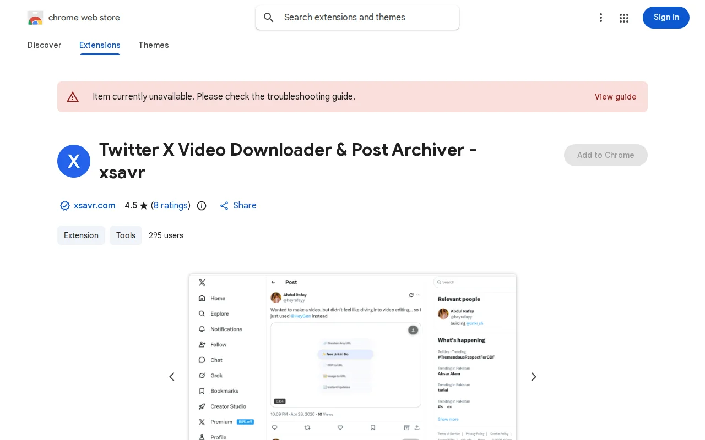Click the extension preview screenshot
The image size is (705, 440).
click(x=352, y=356)
